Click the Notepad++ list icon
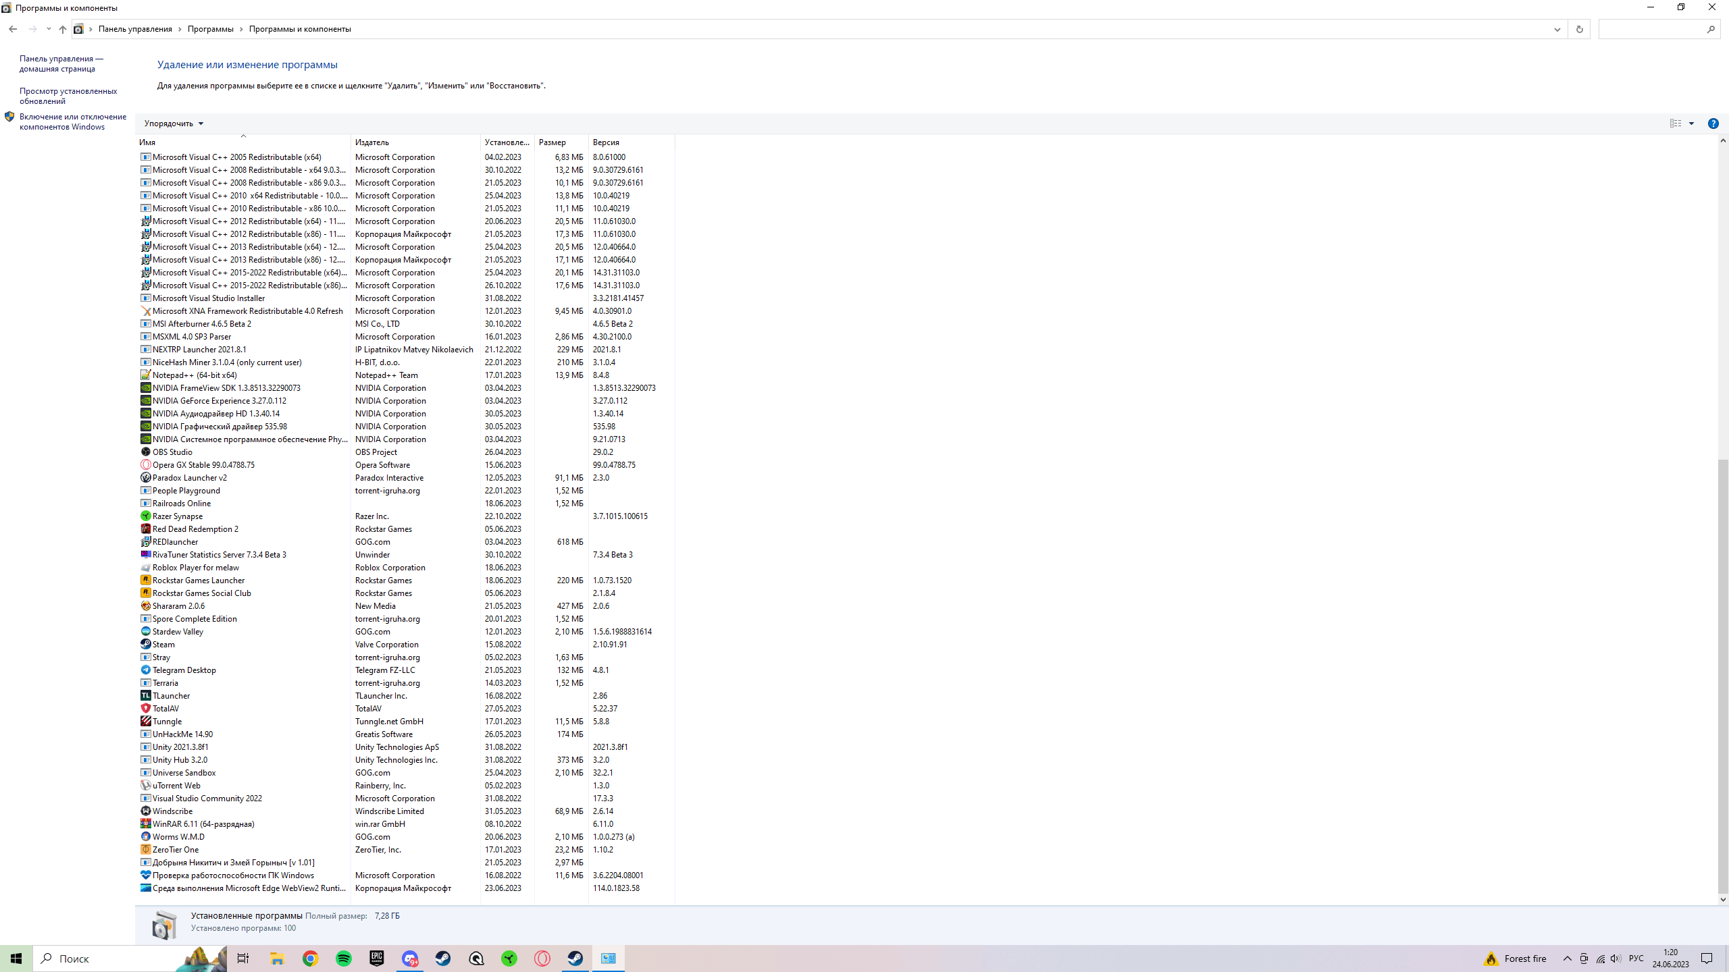 (145, 375)
